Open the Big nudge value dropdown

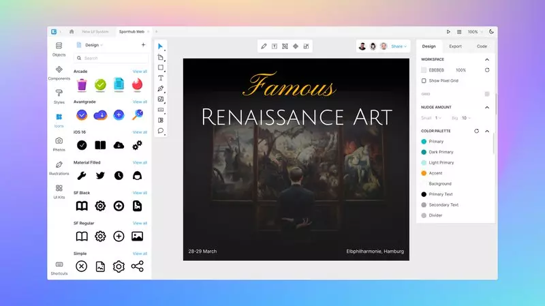click(x=466, y=118)
